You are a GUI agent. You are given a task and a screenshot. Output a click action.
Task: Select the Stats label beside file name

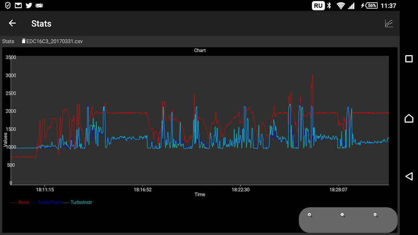pyautogui.click(x=8, y=41)
